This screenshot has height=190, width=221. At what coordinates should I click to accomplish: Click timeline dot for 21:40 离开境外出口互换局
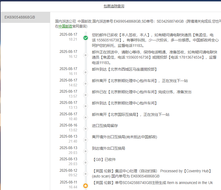[x=86, y=140]
